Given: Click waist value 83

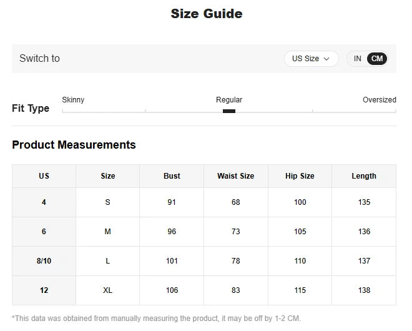Looking at the screenshot, I should point(236,290).
